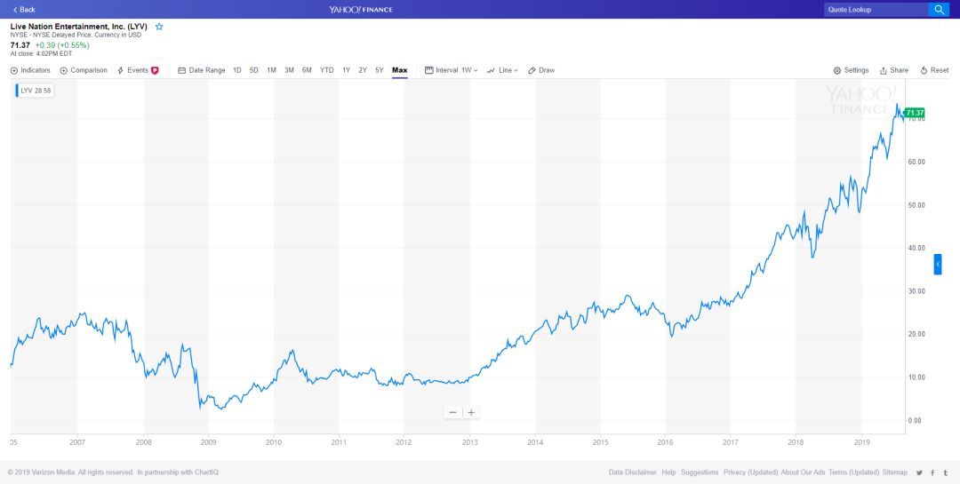Zoom out chart with minus button
The height and width of the screenshot is (484, 960).
point(452,412)
